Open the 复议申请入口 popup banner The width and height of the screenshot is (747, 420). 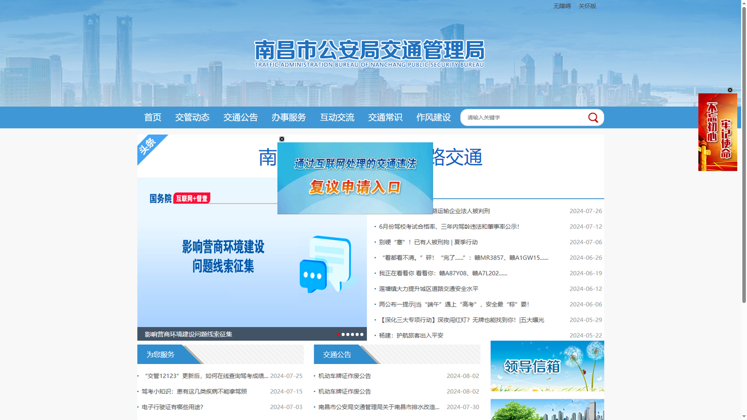[355, 178]
